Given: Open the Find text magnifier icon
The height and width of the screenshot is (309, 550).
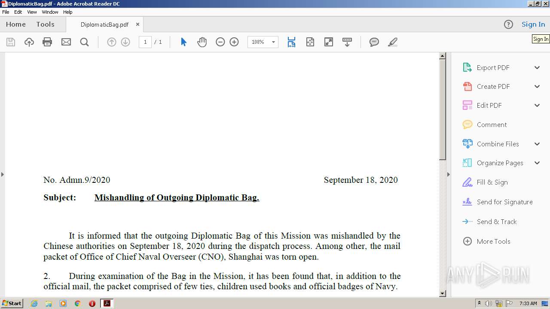Looking at the screenshot, I should (x=85, y=42).
